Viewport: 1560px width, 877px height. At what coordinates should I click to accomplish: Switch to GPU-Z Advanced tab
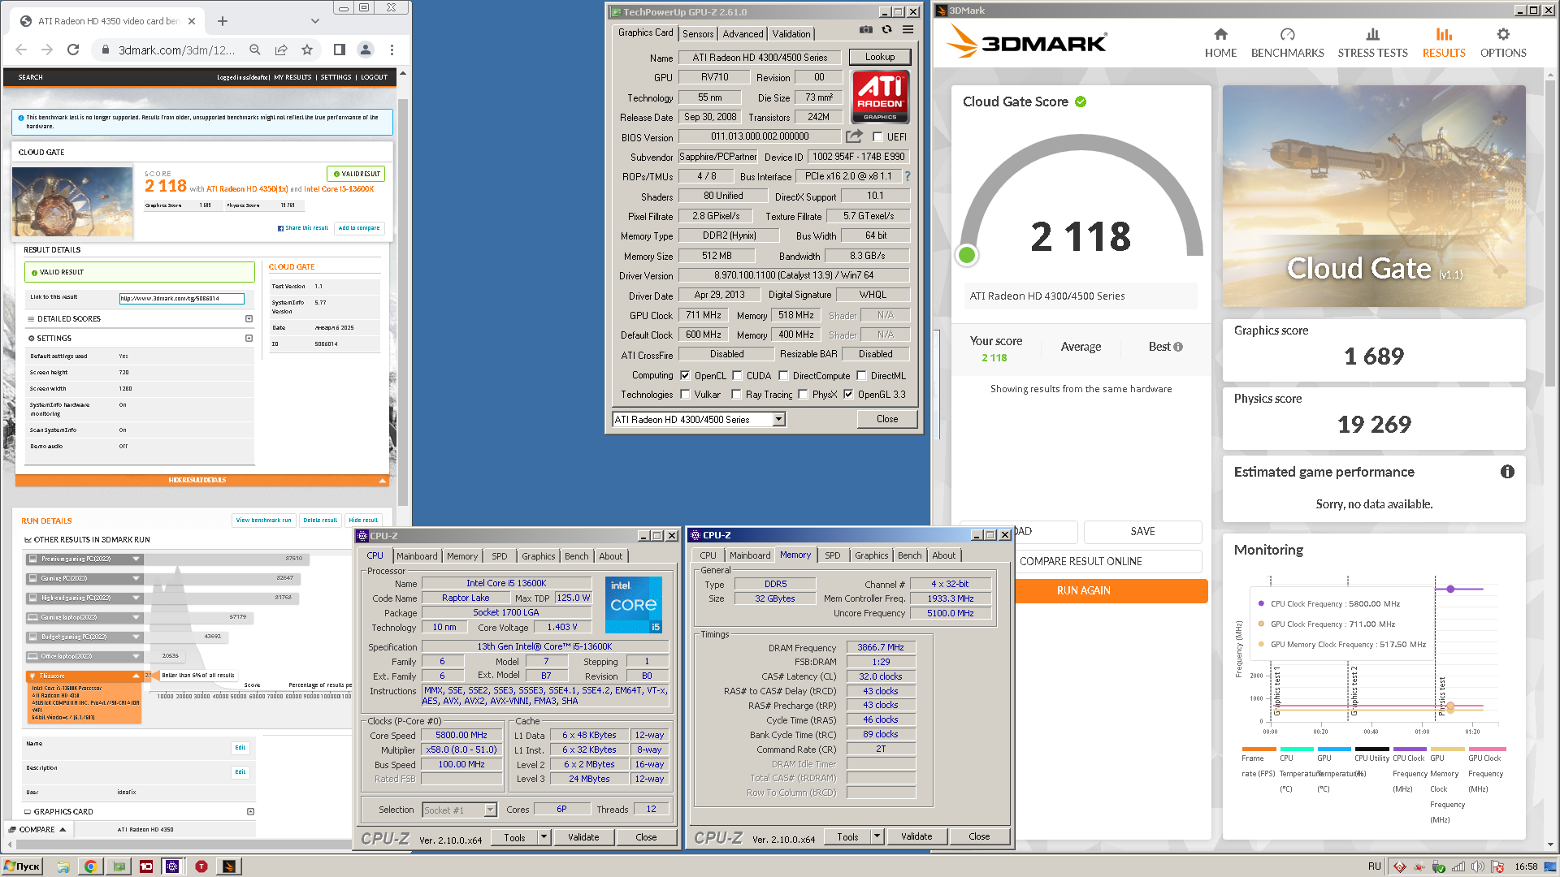coord(743,33)
